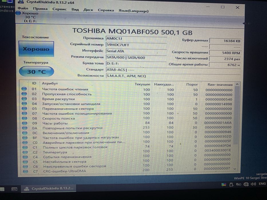Open the command prompt taskbar icon
This screenshot has width=267, height=200.
14,189
